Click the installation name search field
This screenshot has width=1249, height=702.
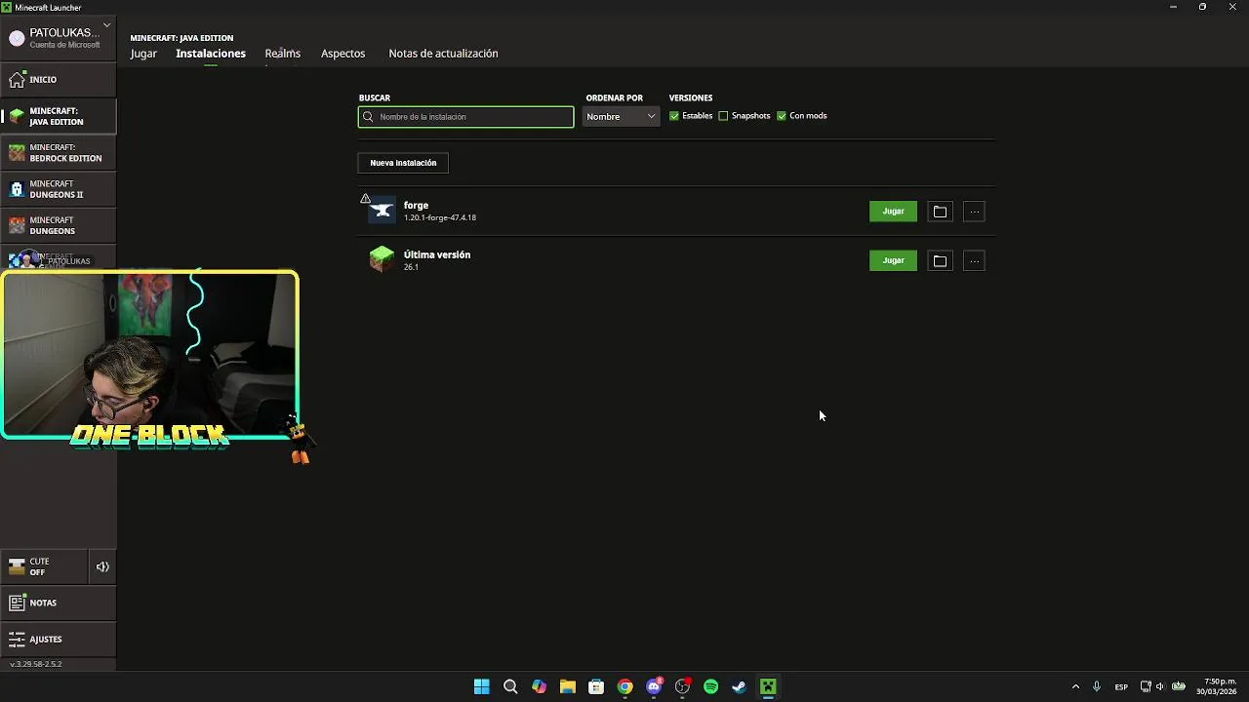[466, 117]
